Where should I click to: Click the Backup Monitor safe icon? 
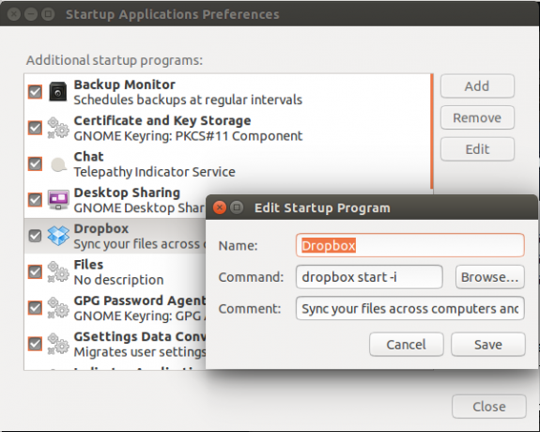(58, 92)
